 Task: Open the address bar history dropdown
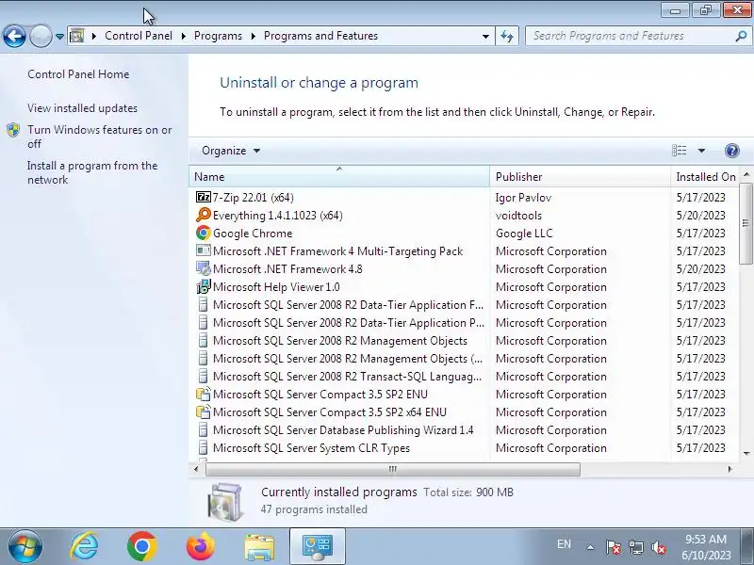[485, 36]
